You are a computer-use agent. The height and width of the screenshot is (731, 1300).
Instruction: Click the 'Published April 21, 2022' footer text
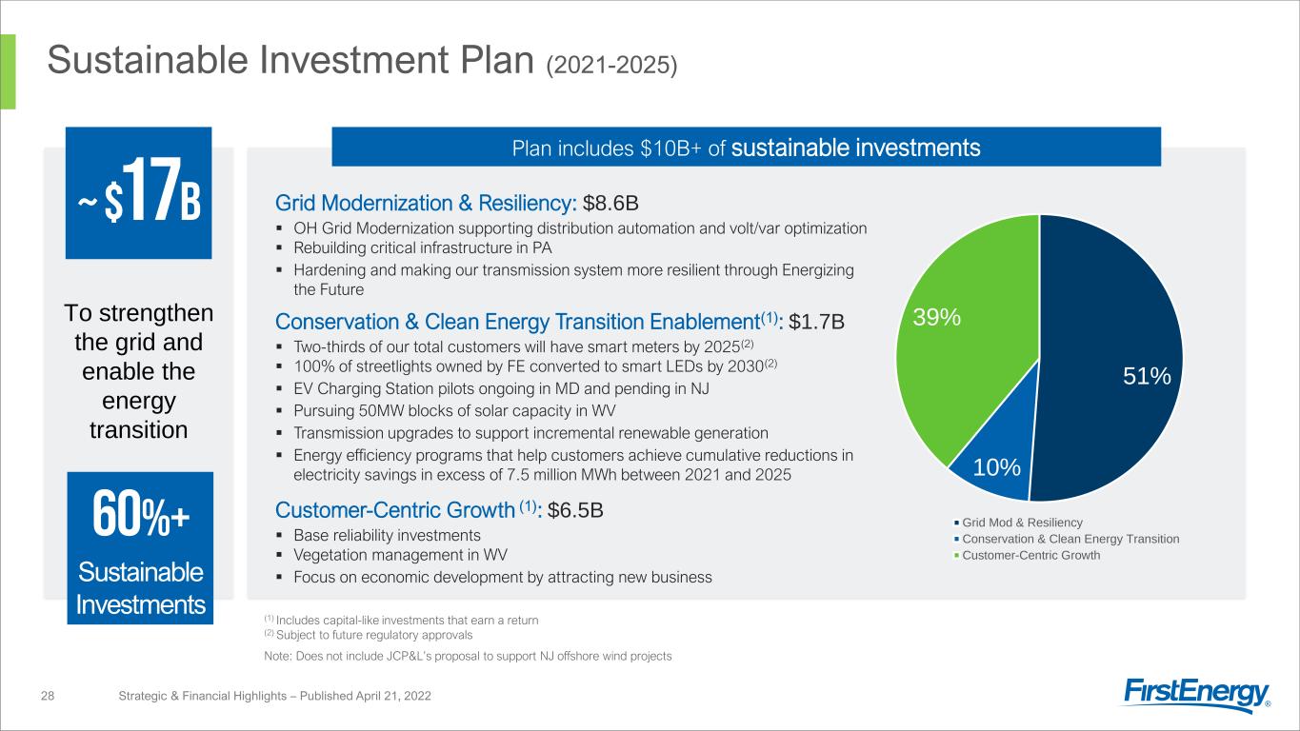[x=274, y=697]
